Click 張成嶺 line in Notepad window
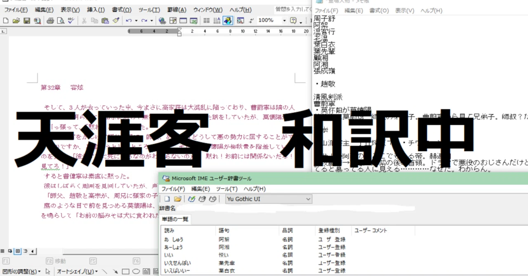Viewport: 528px width, 276px height. click(x=324, y=71)
